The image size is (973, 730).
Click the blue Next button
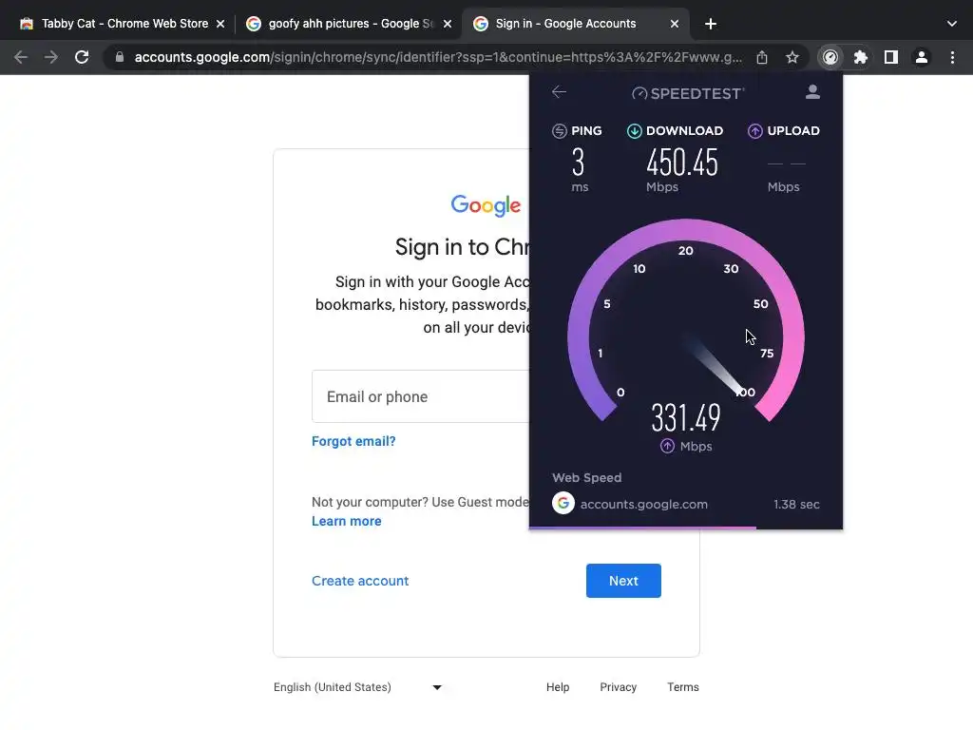point(623,581)
